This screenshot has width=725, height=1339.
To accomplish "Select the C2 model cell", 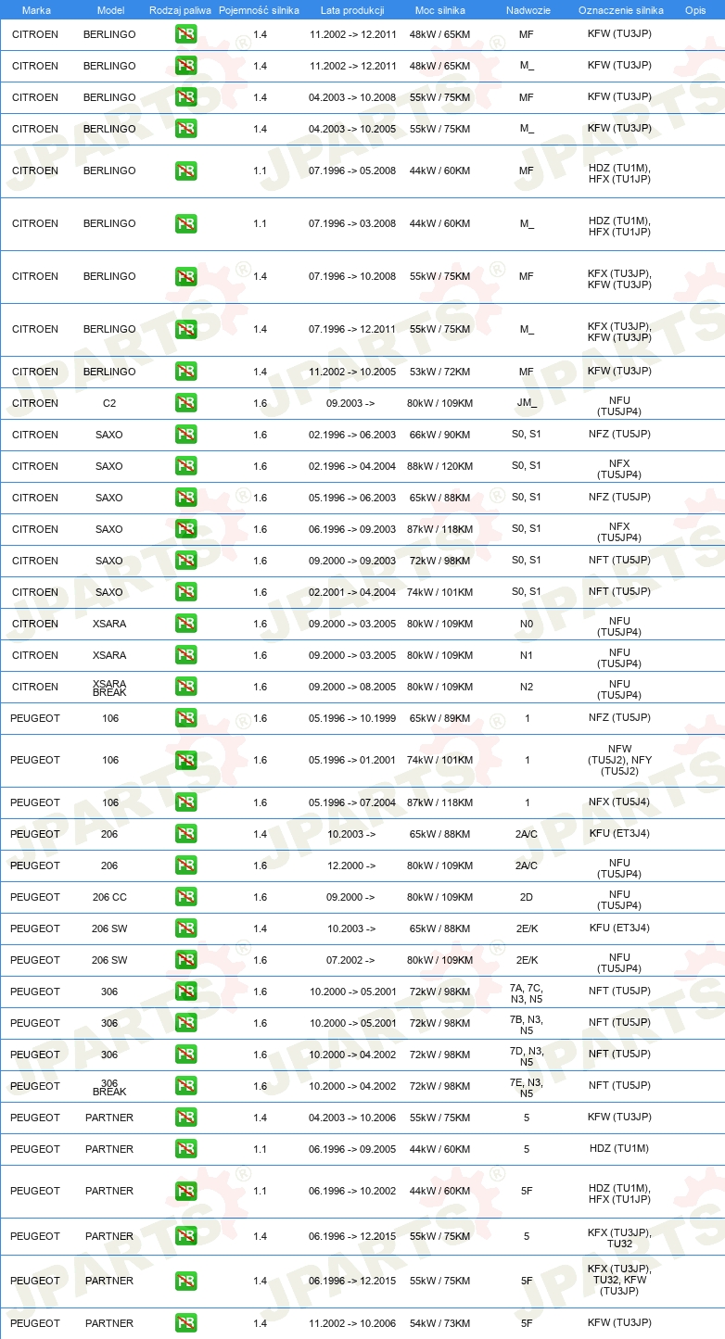I will pyautogui.click(x=109, y=403).
